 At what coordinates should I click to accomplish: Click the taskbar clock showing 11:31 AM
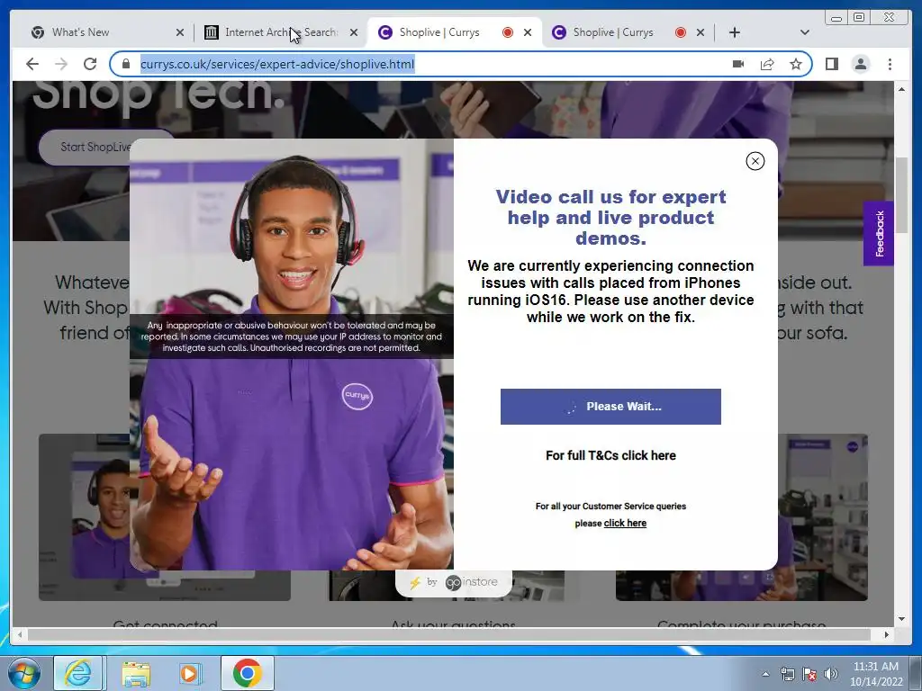click(x=875, y=674)
